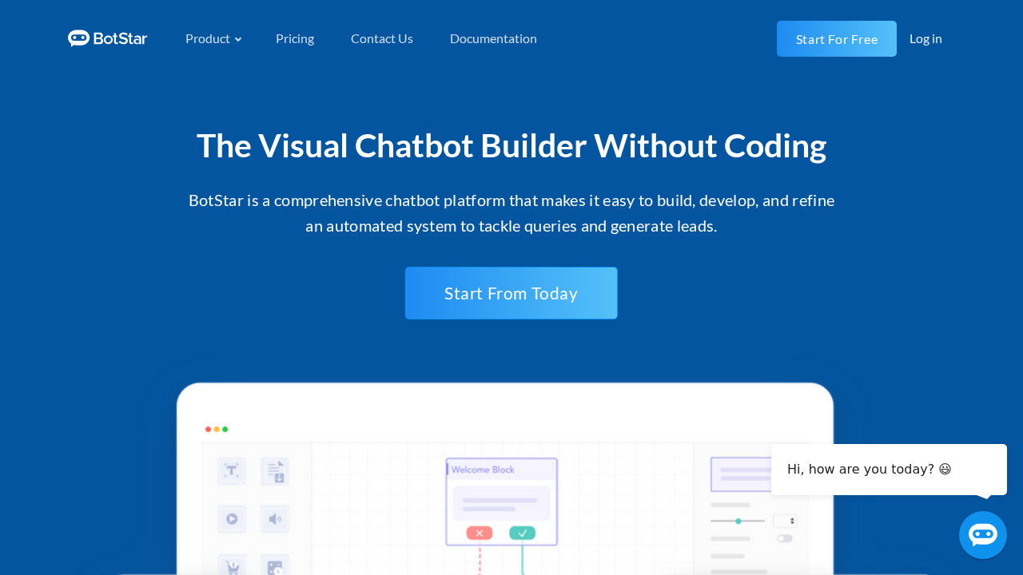Open the stepper select box beside the slider
The image size is (1023, 575).
pos(785,521)
